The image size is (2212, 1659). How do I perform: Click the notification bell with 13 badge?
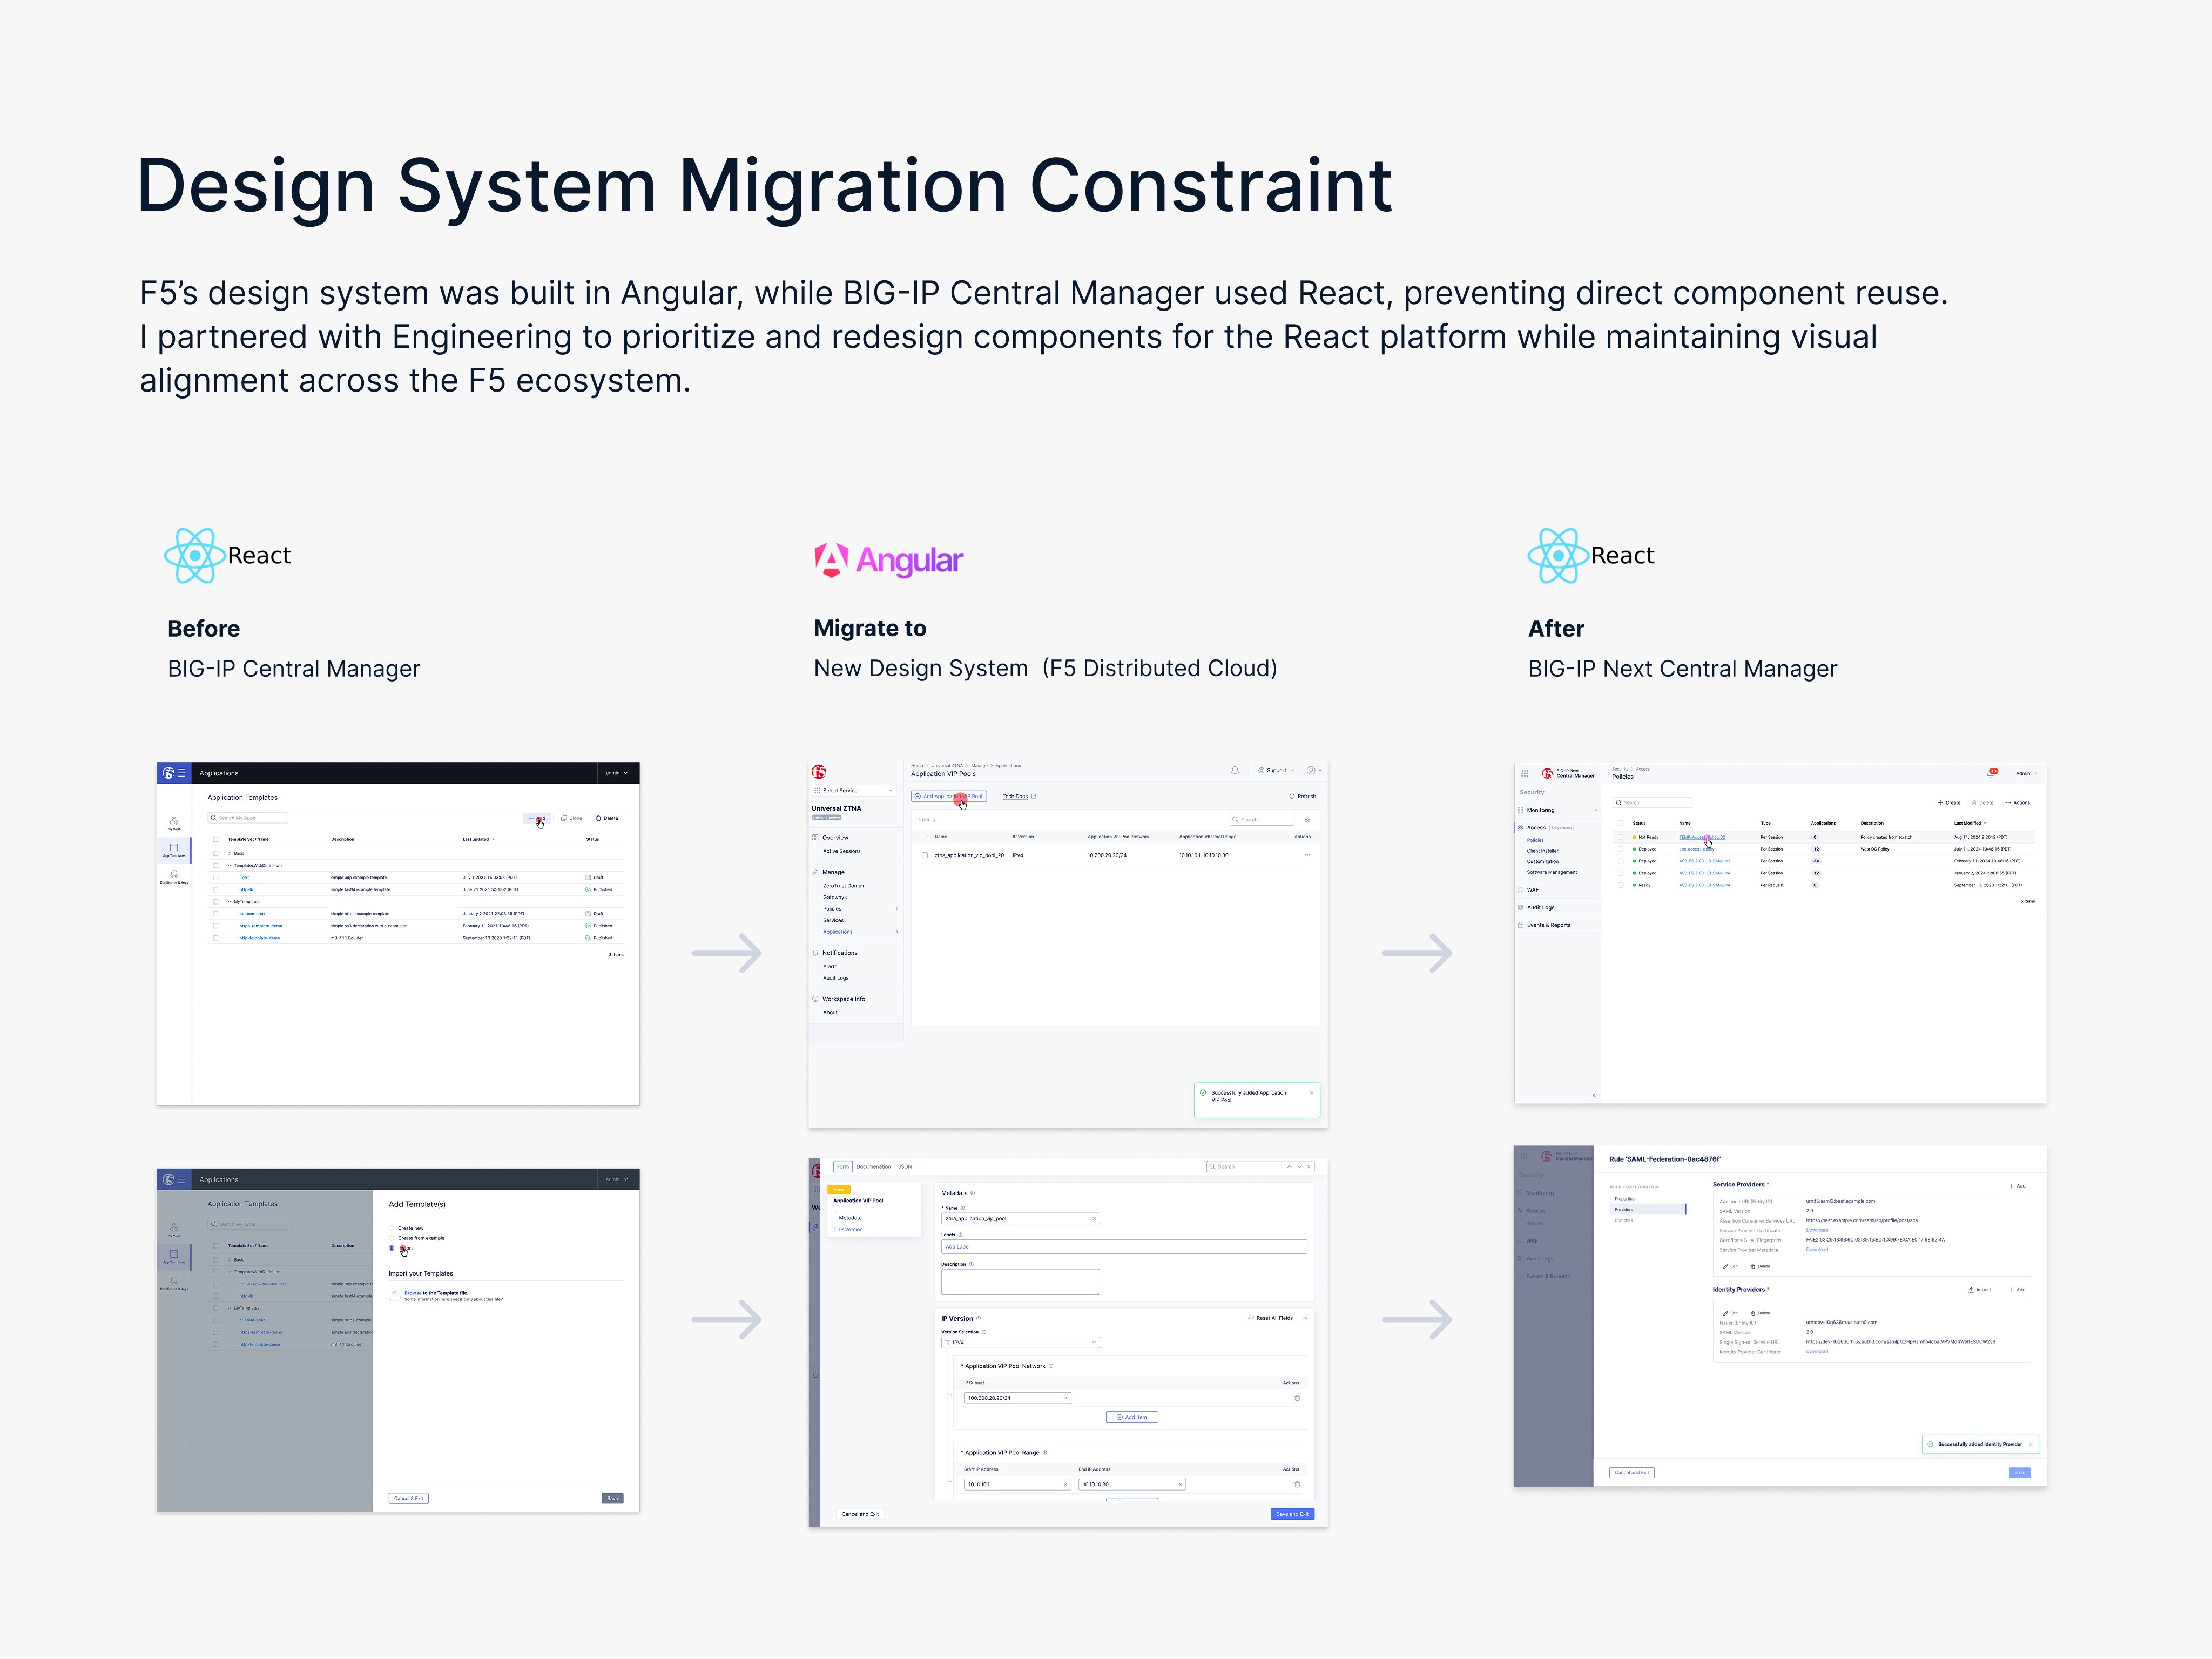1990,773
